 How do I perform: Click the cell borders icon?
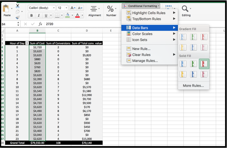click(57, 15)
